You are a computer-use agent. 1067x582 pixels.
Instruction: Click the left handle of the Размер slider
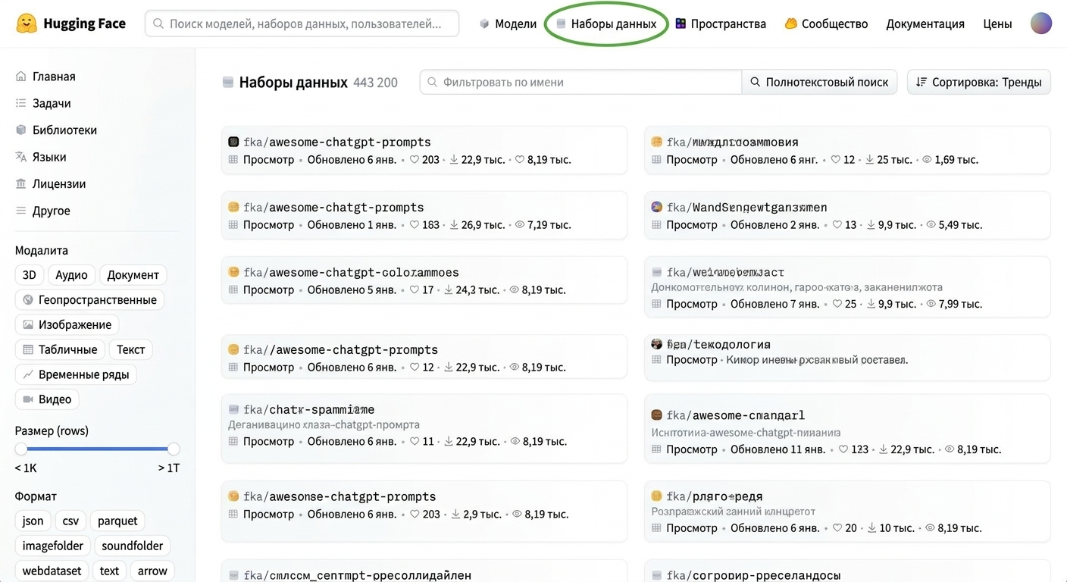[21, 449]
